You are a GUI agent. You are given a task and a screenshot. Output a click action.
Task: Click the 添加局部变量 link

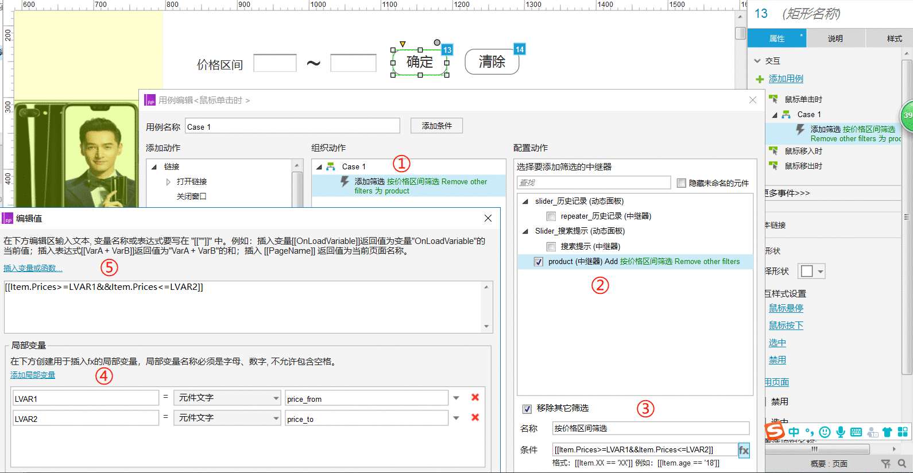coord(33,375)
